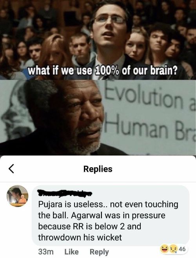This screenshot has width=196, height=258.
Task: Open the top meme panel with student
Action: (x=98, y=40)
